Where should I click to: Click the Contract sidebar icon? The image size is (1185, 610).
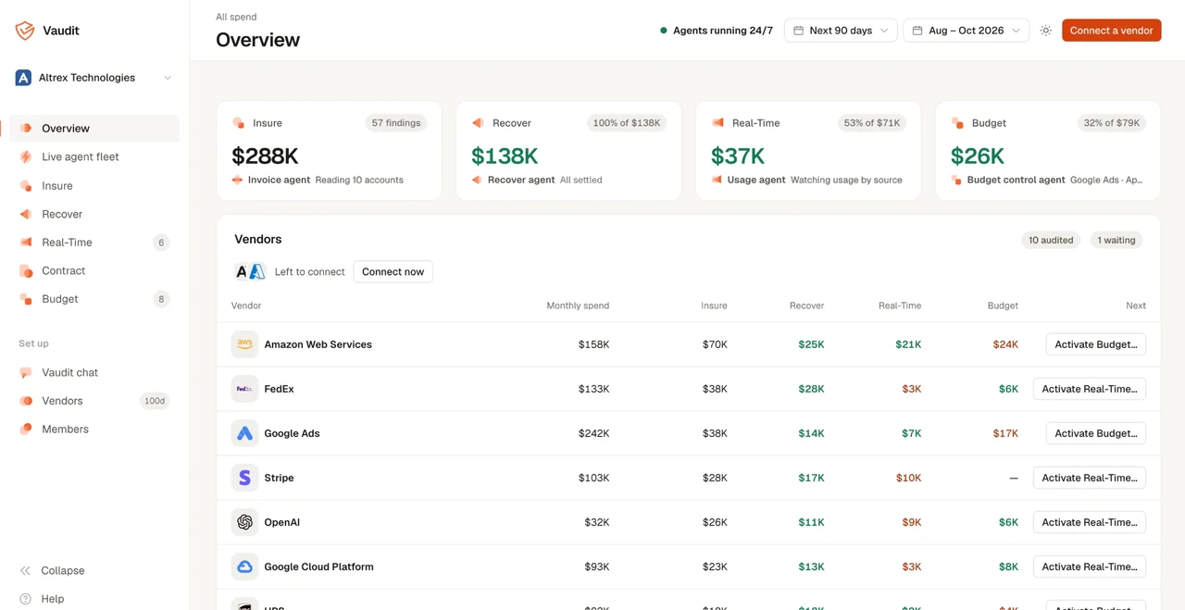(x=26, y=271)
